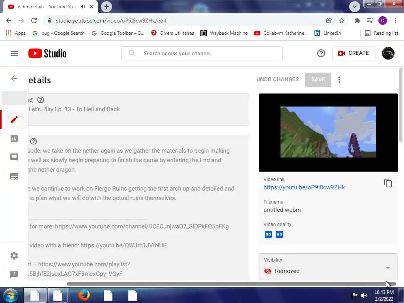
Task: Open the Wayback Machine bookmark
Action: 224,33
